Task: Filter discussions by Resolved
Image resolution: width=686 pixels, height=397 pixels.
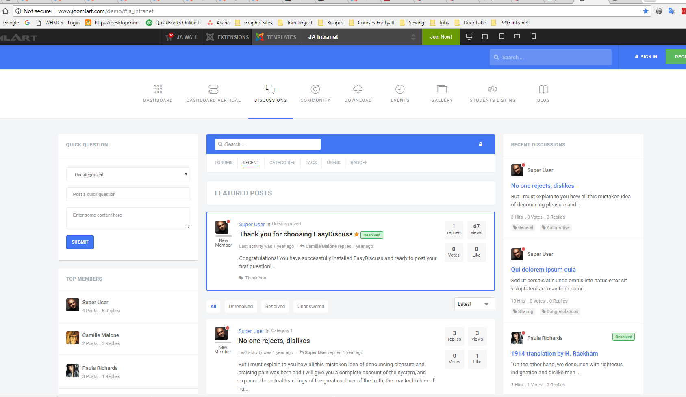Action: coord(275,307)
